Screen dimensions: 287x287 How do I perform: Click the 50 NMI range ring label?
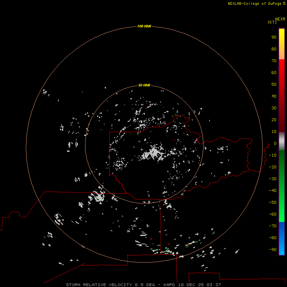[144, 85]
